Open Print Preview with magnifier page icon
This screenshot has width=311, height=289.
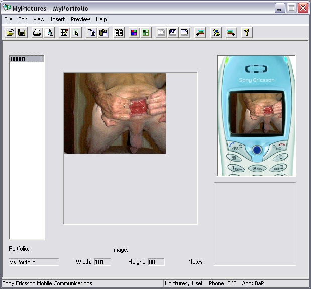coord(49,32)
